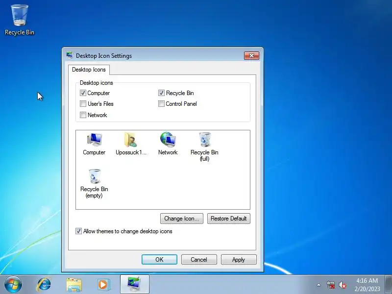
Task: Uncheck the Computer checkbox
Action: tap(83, 93)
